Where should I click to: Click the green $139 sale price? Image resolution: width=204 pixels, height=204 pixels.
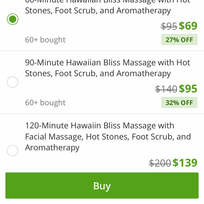tap(185, 163)
